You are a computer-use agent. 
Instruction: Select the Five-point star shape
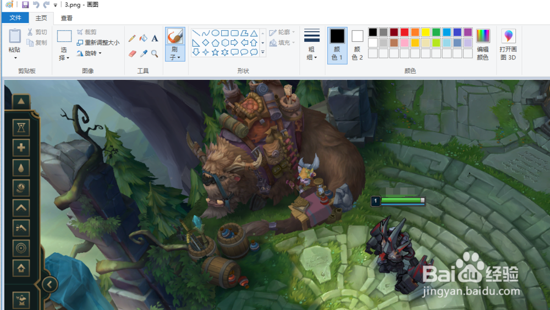coord(216,52)
